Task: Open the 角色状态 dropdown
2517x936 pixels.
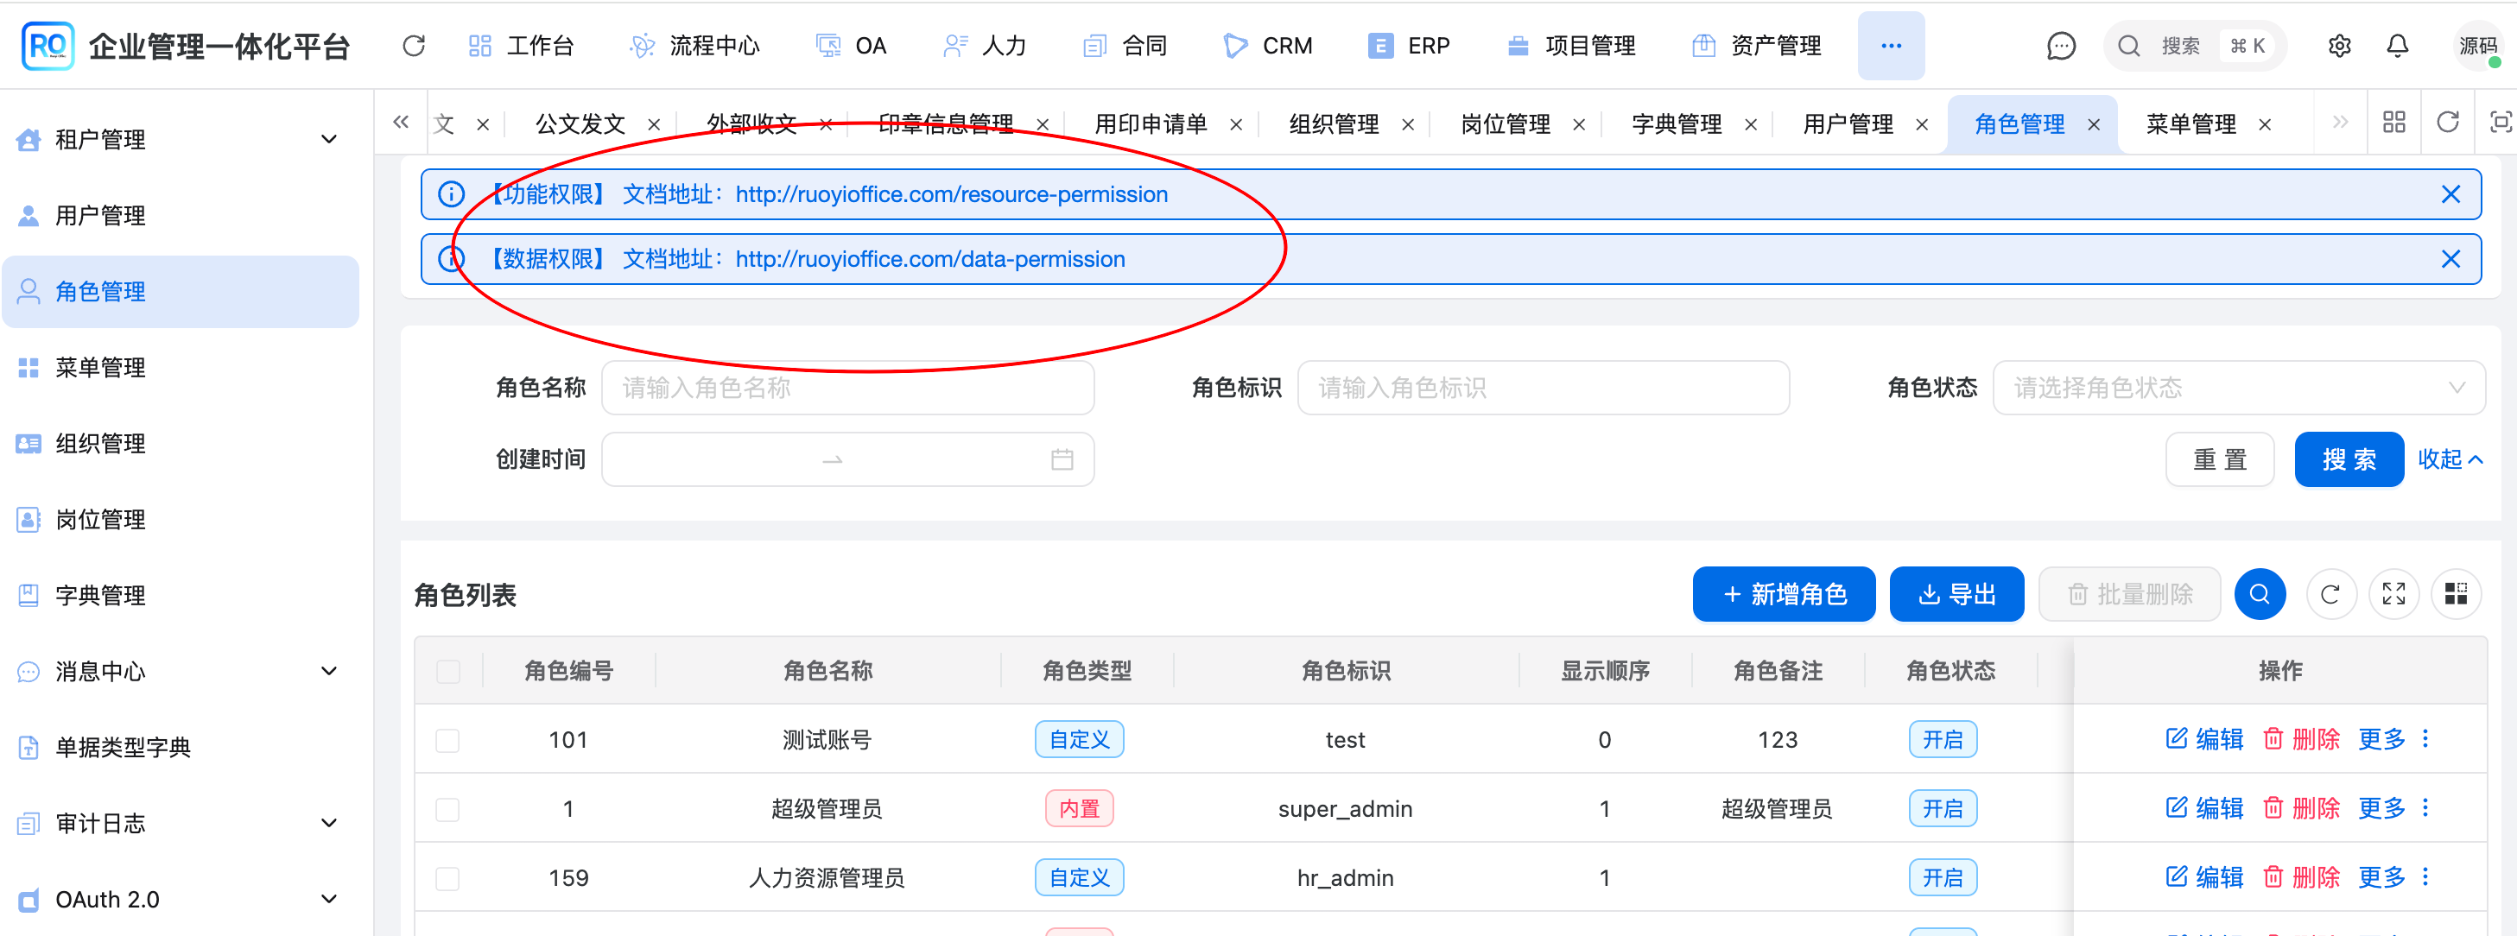Action: [2239, 388]
